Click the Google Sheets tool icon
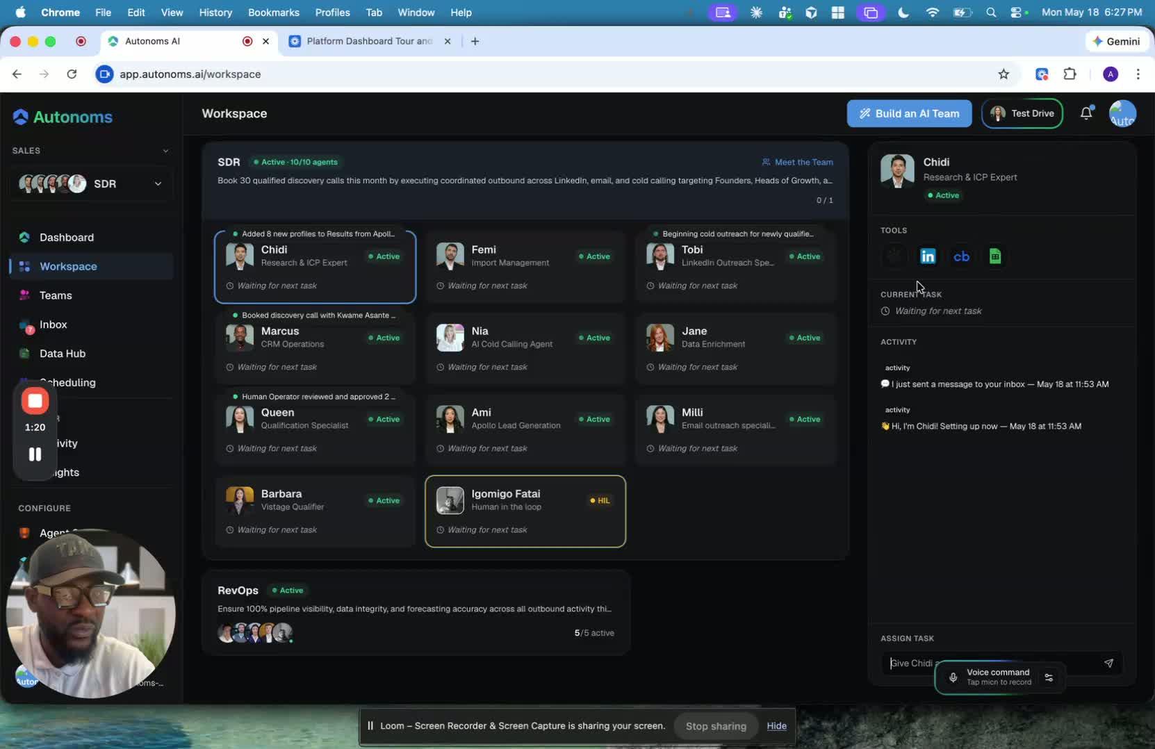Screen dimensions: 1155x749 pyautogui.click(x=995, y=256)
